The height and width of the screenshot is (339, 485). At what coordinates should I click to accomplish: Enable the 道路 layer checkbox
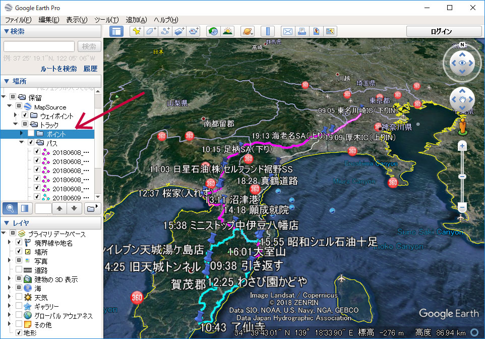(19, 269)
